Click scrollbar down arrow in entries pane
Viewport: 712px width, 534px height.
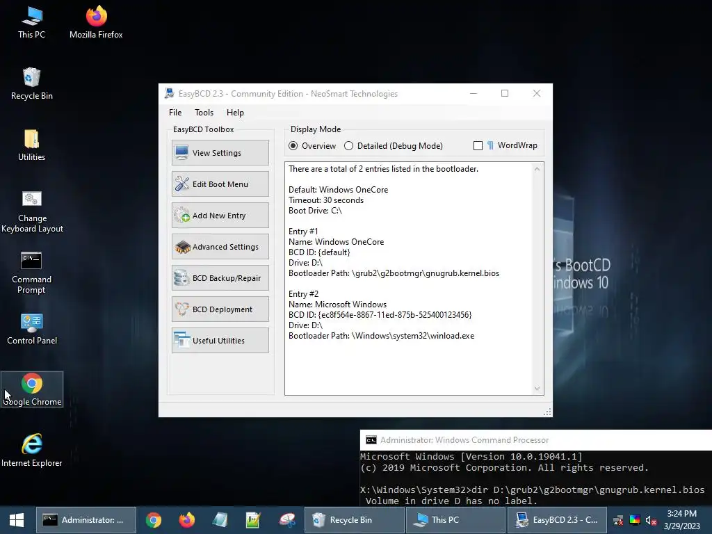coord(537,389)
